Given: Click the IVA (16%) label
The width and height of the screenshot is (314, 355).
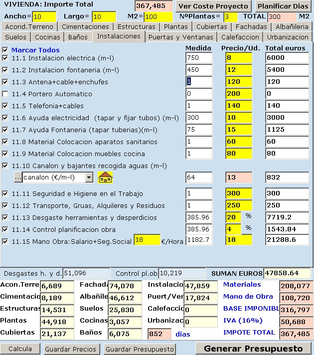Looking at the screenshot, I should pos(243,321).
